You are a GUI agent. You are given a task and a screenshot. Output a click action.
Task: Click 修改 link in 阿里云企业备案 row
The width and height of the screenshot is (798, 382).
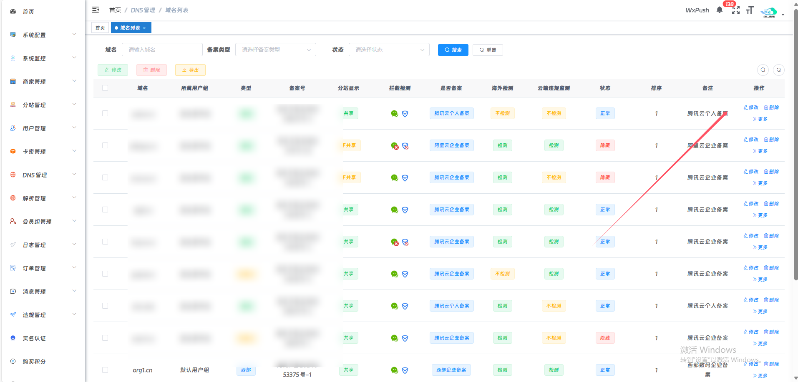[x=751, y=140]
